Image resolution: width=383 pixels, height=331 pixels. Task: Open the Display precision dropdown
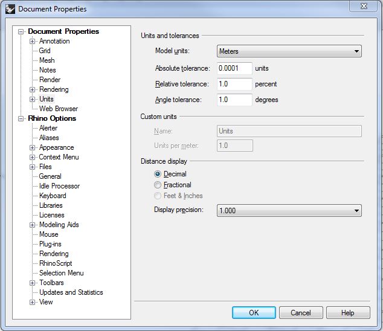pyautogui.click(x=289, y=211)
